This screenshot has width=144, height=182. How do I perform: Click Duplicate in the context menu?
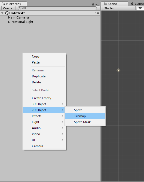tap(44, 76)
